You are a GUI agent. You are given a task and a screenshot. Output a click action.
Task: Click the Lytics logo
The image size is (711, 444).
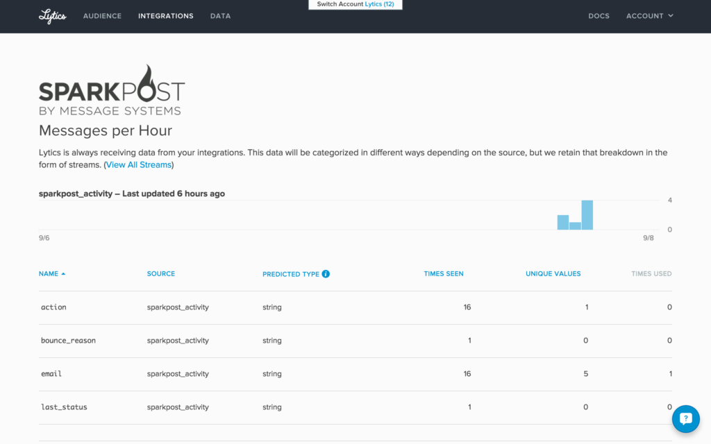click(x=53, y=17)
